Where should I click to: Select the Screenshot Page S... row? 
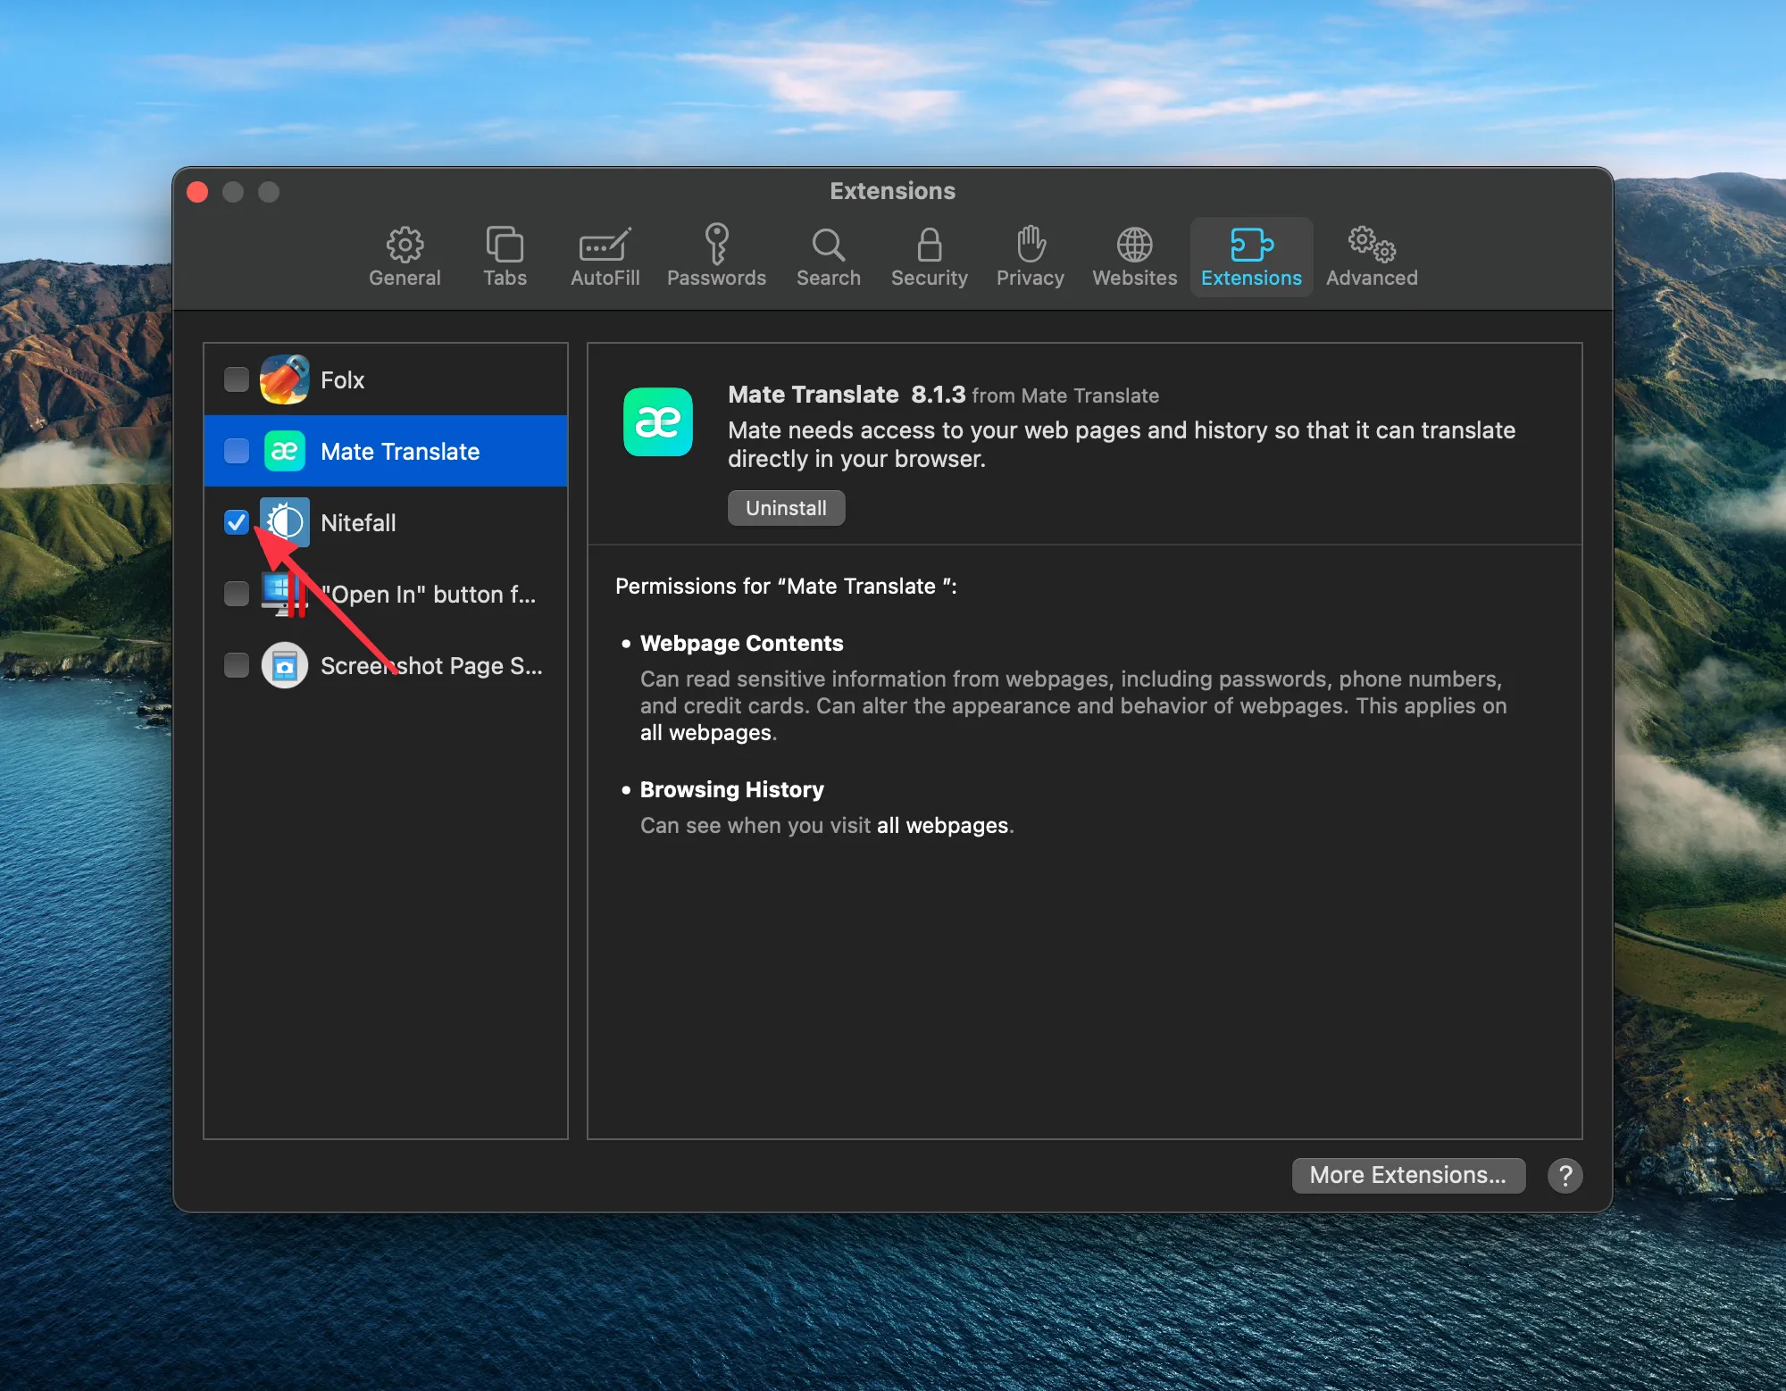point(386,665)
